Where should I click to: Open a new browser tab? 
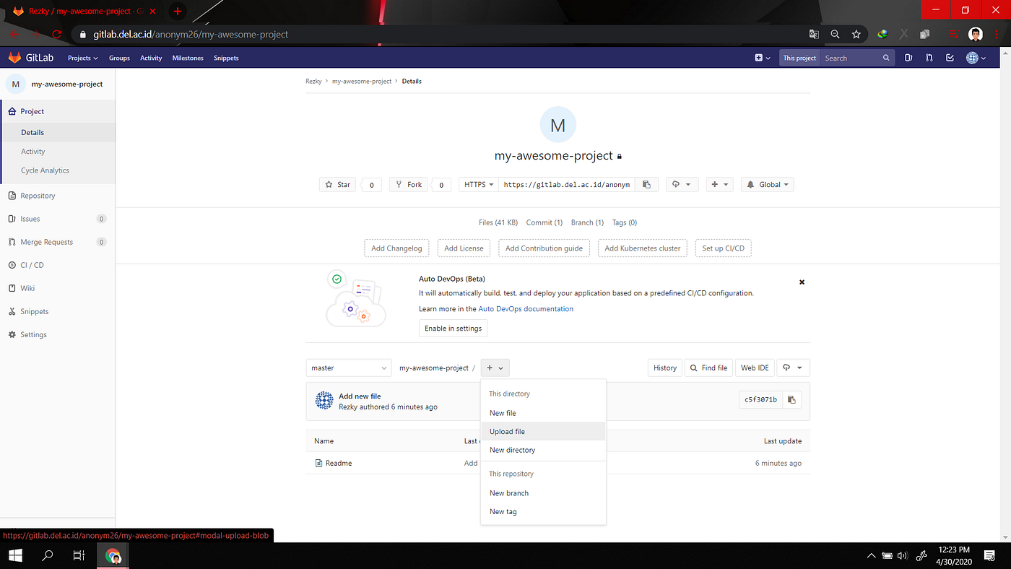(x=178, y=11)
